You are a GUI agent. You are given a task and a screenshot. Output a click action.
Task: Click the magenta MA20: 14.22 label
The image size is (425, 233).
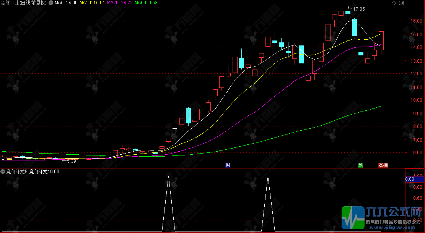pos(120,3)
